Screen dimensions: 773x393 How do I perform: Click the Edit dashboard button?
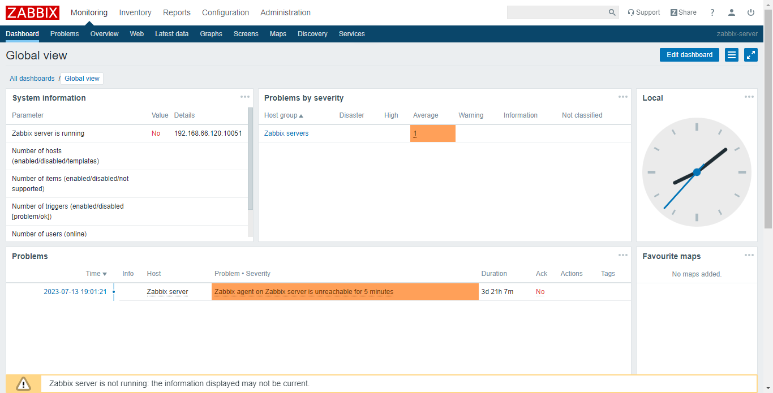(x=689, y=55)
